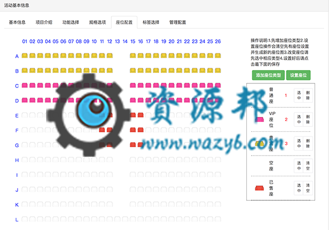Select empty seat in row E column 01
This screenshot has height=230, width=329.
point(25,115)
